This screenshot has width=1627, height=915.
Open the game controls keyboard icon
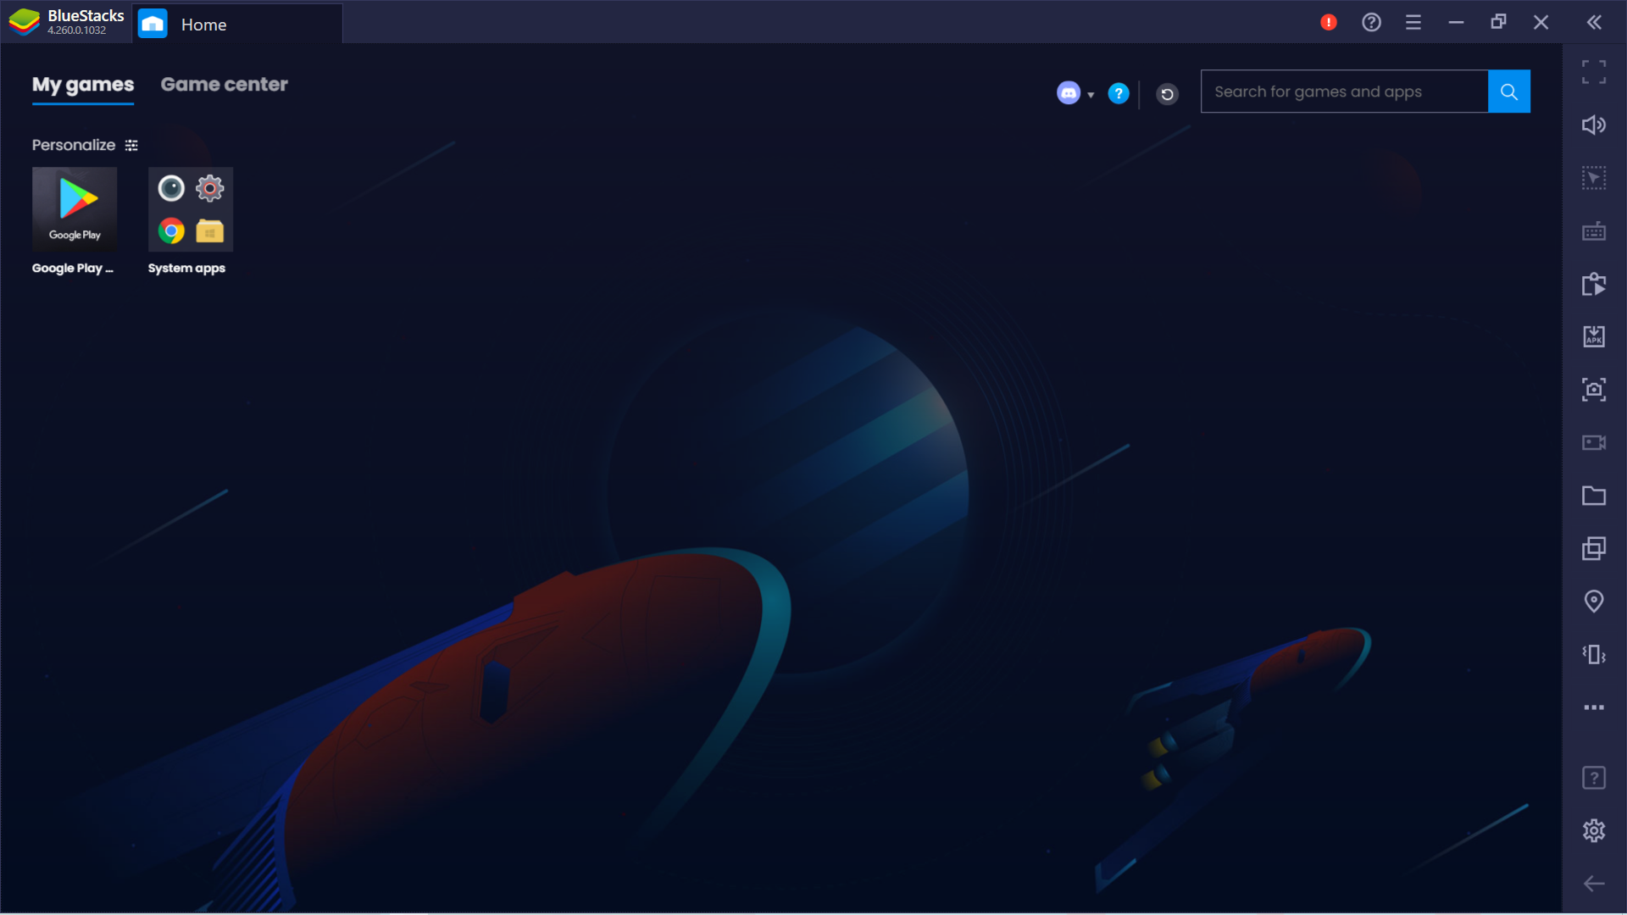1593,231
